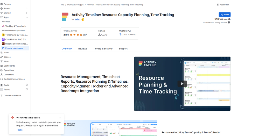
Task: Open Spaces from the sidebar
Action: (x=7, y=57)
